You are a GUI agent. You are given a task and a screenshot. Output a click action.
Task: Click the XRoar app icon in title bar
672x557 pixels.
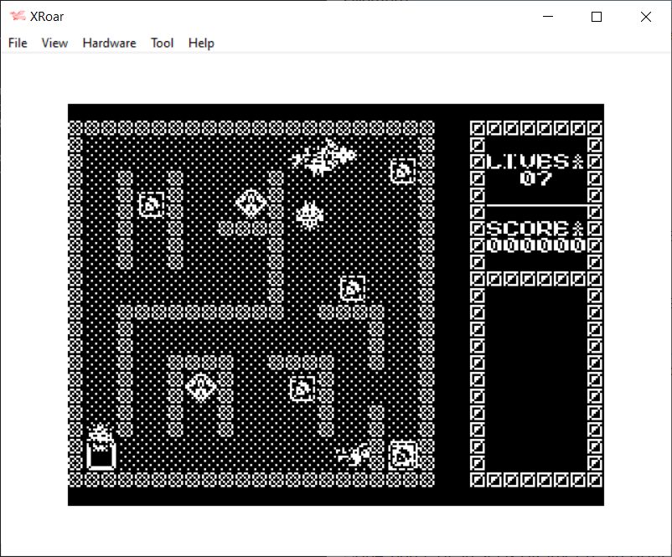(17, 17)
